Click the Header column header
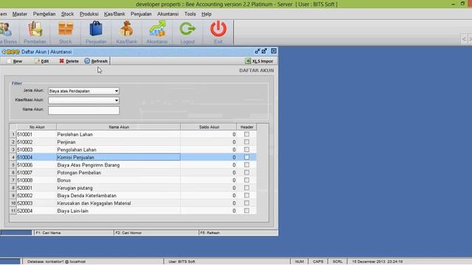 pyautogui.click(x=246, y=127)
